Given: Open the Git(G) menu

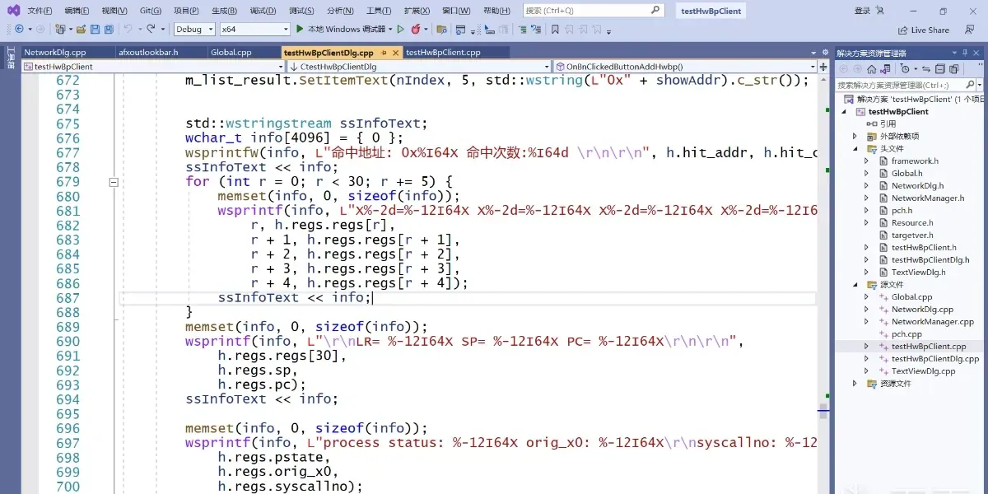Looking at the screenshot, I should pyautogui.click(x=151, y=11).
